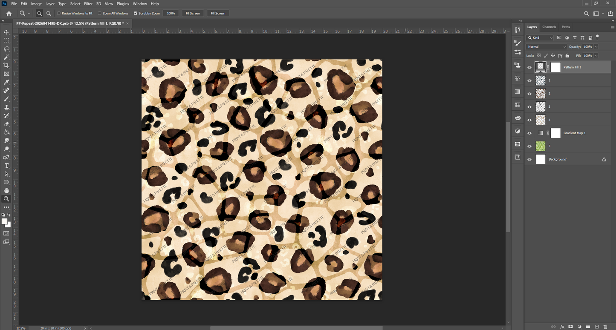Screen dimensions: 616x330
Task: Select the Move tool
Action: pyautogui.click(x=6, y=32)
